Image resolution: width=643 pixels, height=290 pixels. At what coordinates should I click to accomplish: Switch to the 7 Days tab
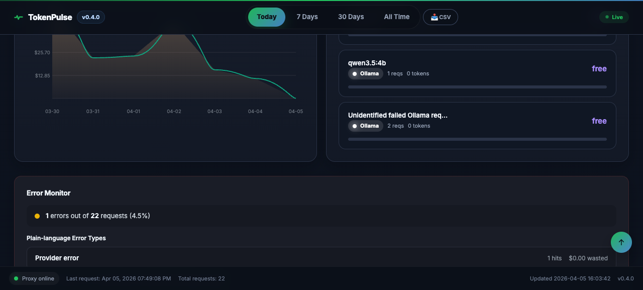(x=307, y=17)
